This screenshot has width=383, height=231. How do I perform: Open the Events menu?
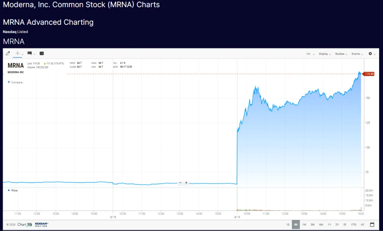click(x=357, y=54)
